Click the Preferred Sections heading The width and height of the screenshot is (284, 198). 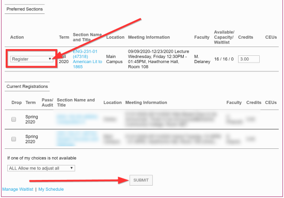(25, 9)
